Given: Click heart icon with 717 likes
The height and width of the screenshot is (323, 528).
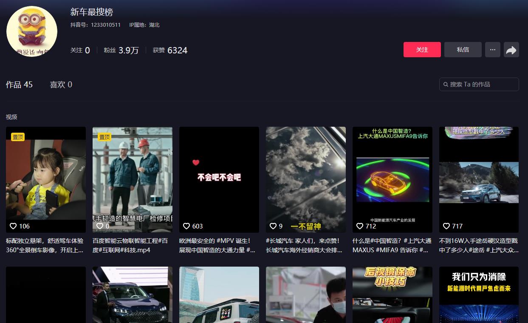Looking at the screenshot, I should 446,226.
